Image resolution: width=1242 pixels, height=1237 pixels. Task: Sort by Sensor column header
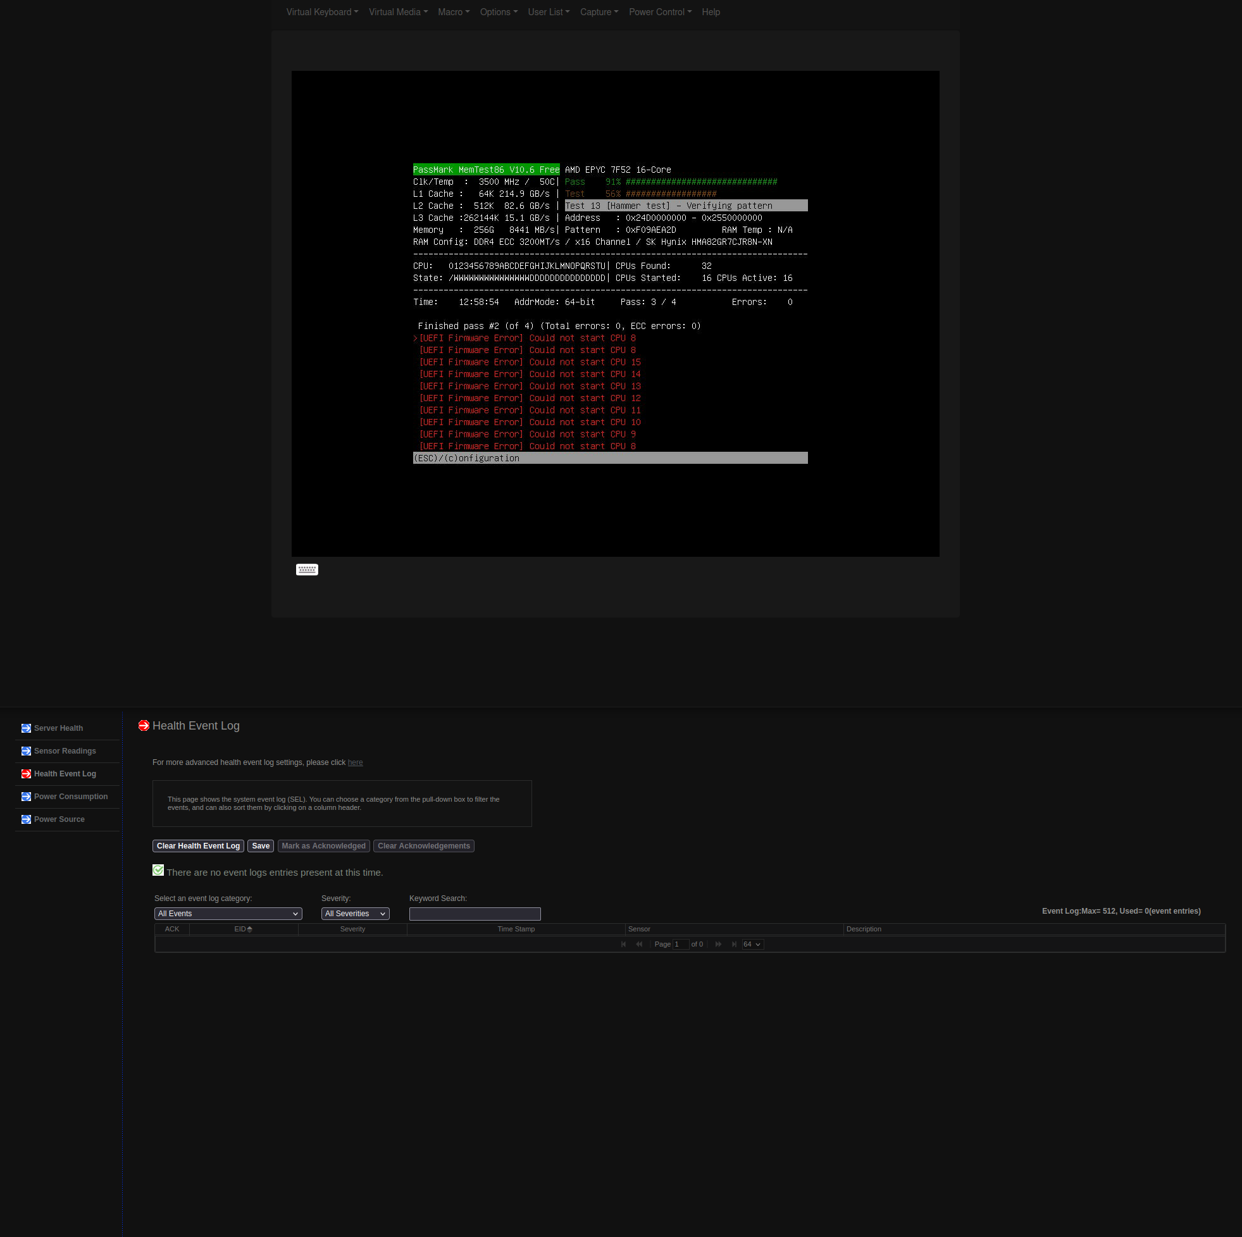(x=734, y=929)
